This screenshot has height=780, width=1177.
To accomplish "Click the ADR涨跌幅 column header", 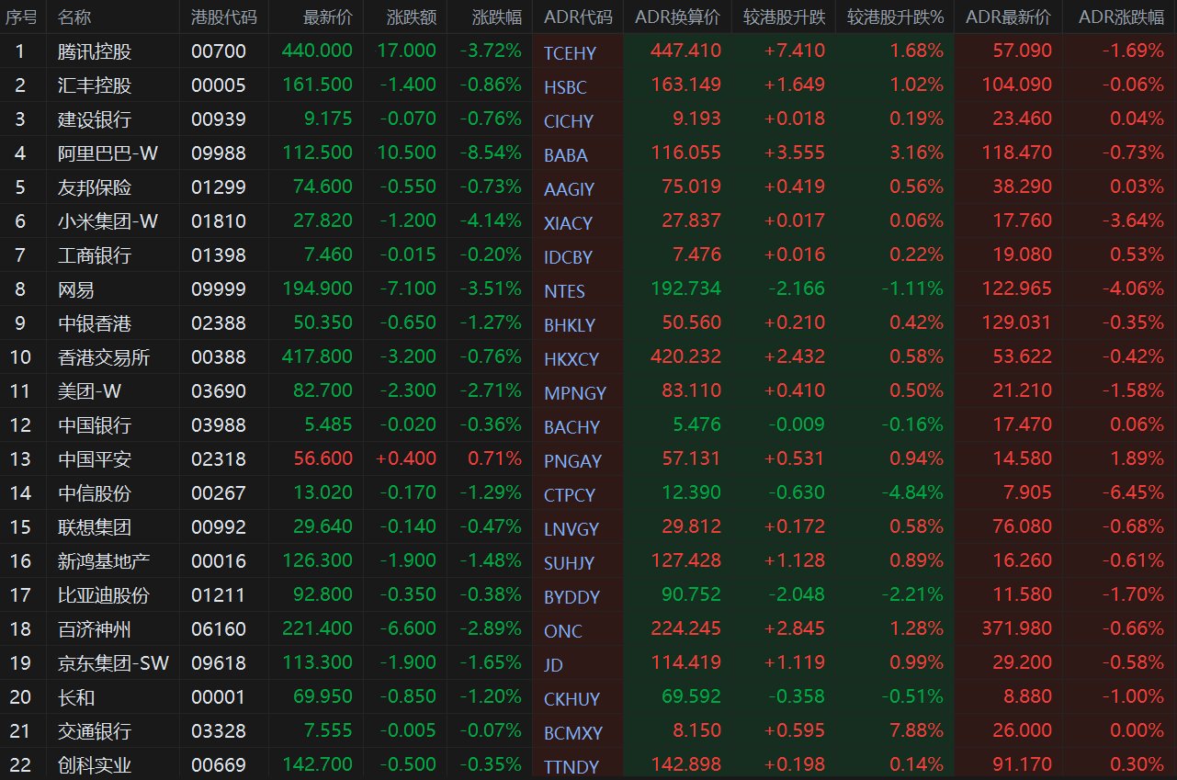I will point(1121,17).
